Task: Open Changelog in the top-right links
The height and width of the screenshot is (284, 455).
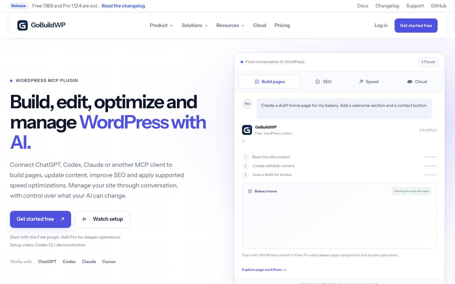Action: 387,6
